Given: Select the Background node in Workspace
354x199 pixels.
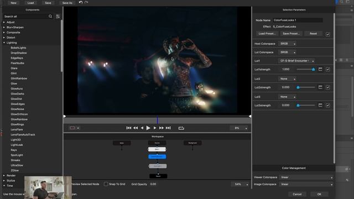Looking at the screenshot, I should [x=192, y=143].
